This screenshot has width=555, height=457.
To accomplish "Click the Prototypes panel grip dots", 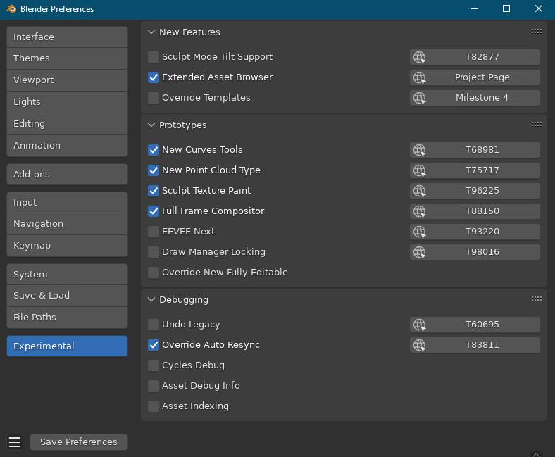I will click(536, 124).
